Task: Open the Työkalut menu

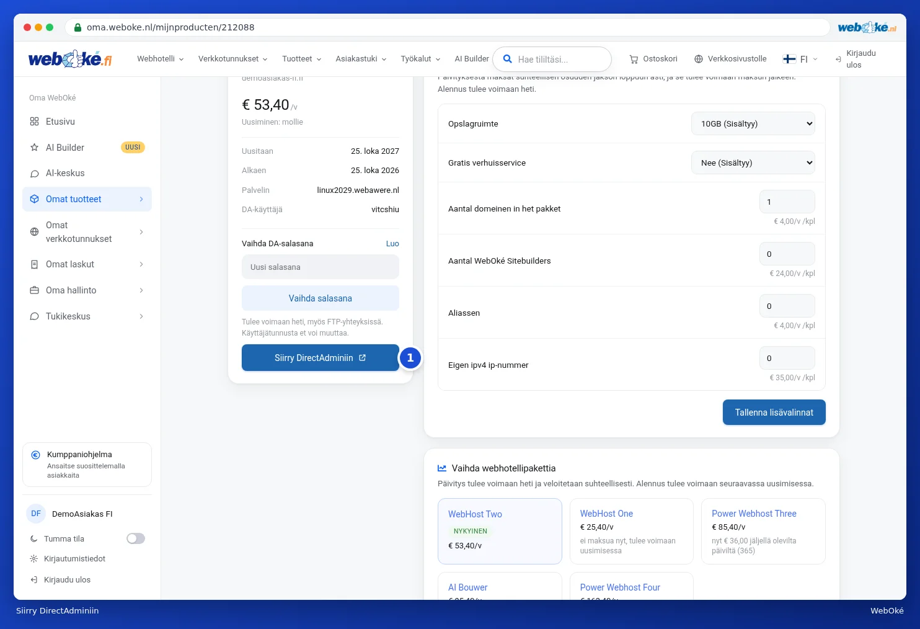Action: point(421,59)
